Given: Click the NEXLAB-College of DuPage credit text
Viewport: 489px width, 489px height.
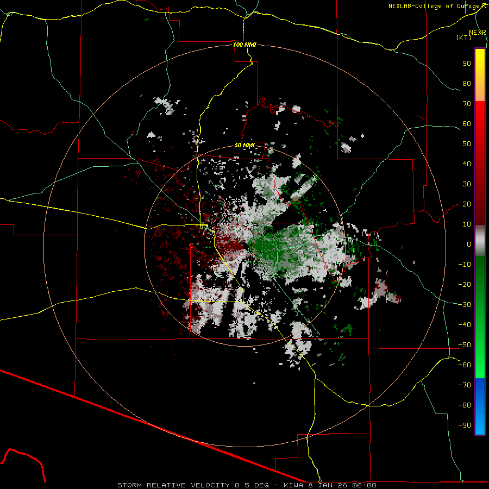Looking at the screenshot, I should [437, 6].
